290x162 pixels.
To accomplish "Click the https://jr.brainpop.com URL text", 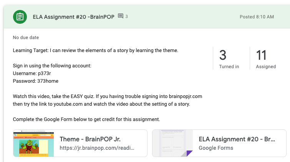I will tap(97, 148).
